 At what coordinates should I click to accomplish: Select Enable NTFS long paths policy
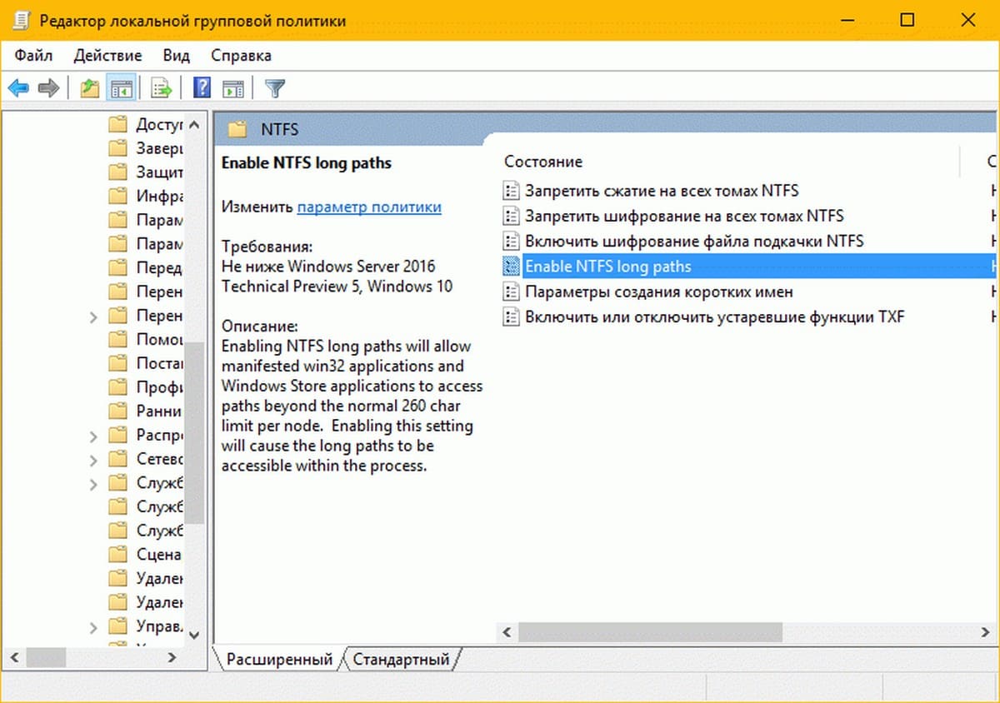(x=607, y=267)
